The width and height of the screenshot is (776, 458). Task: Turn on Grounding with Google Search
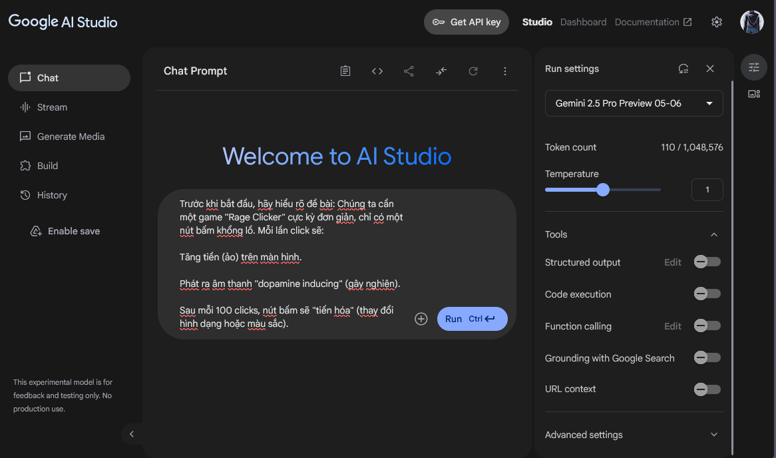pyautogui.click(x=707, y=357)
